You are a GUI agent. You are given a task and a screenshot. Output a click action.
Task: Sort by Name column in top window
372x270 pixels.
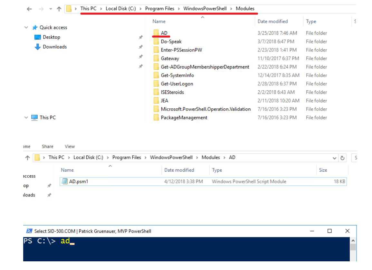tap(159, 22)
